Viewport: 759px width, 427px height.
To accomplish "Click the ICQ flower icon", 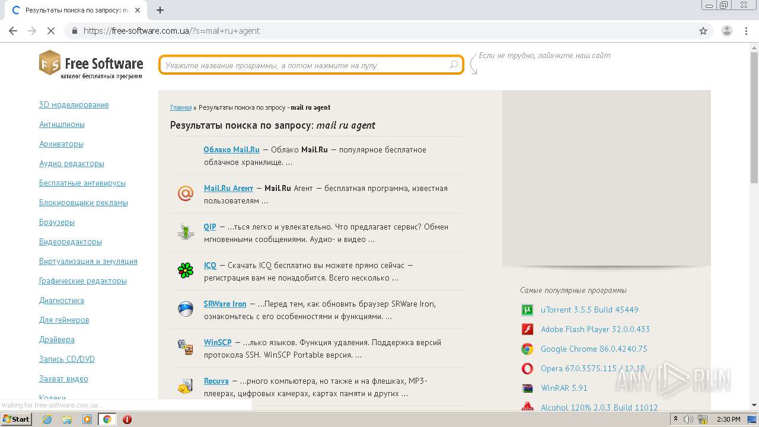I will click(x=186, y=270).
